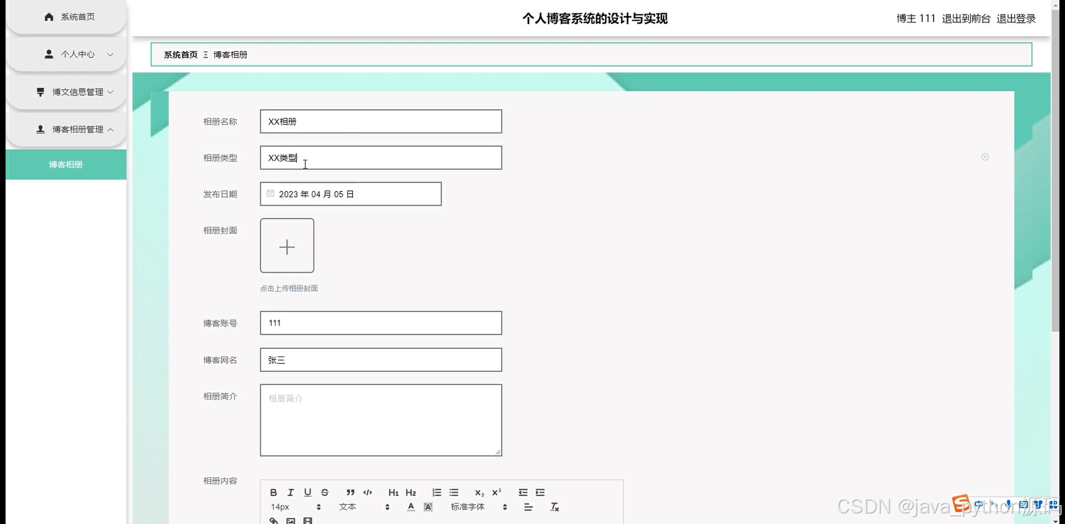
Task: Apply superscript formatting
Action: (496, 492)
